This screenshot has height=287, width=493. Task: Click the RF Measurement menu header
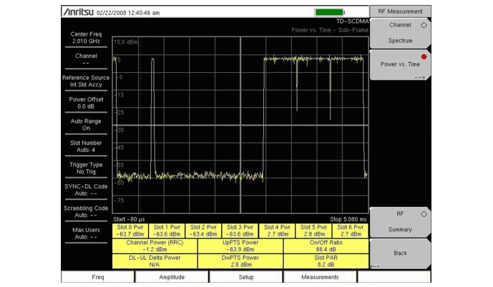[x=400, y=11]
